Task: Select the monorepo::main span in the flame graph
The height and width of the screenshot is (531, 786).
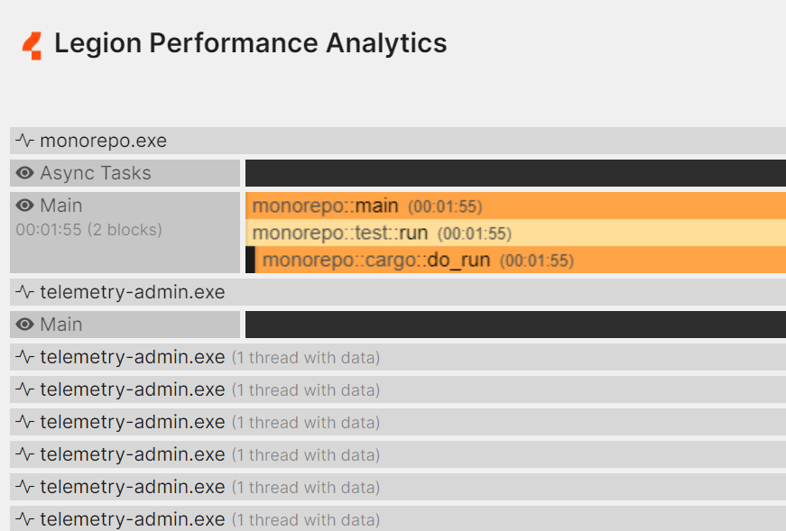Action: coord(406,206)
